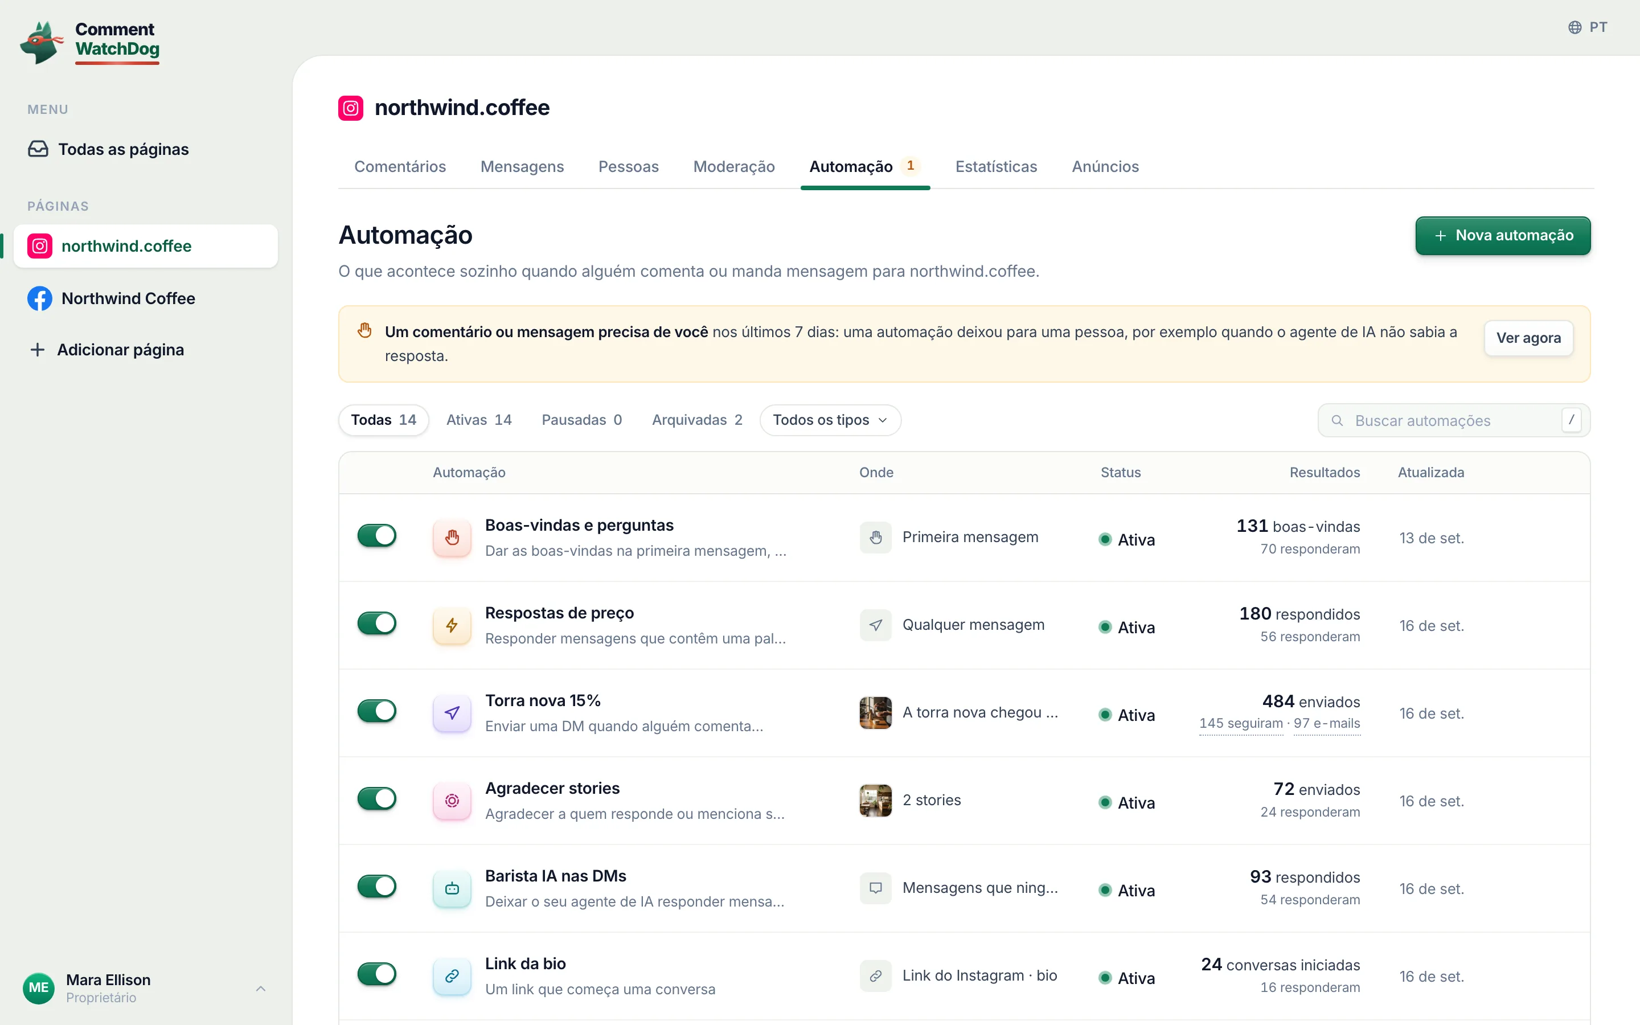
Task: Click the lightning icon of Respostas de preço
Action: tap(452, 625)
